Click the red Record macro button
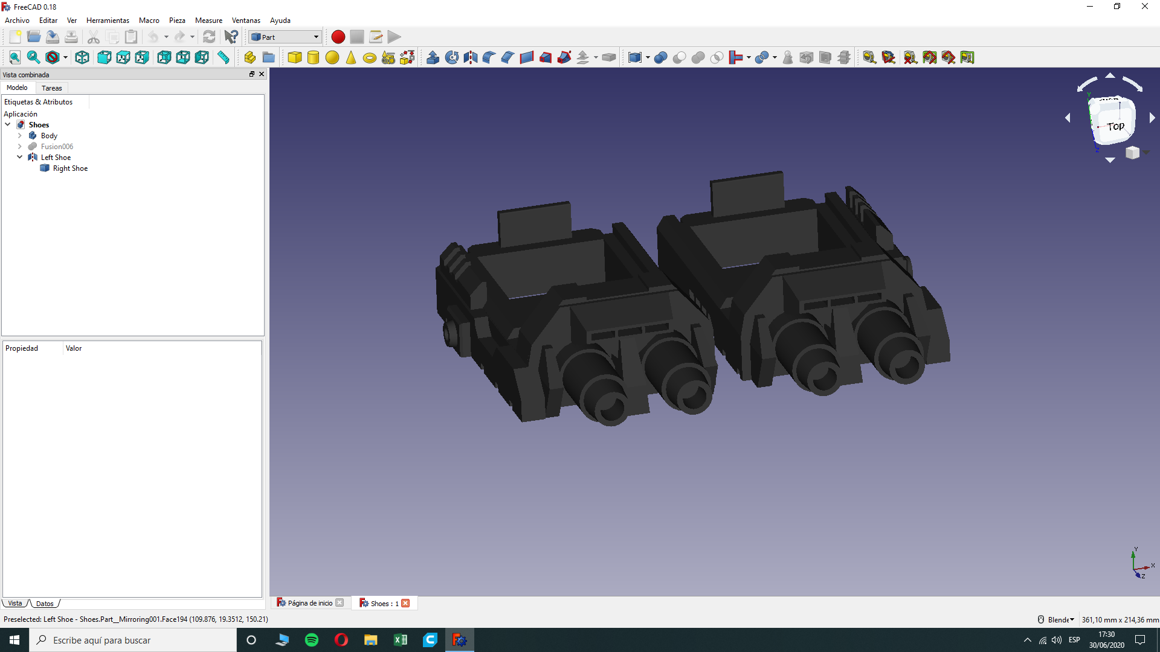The height and width of the screenshot is (652, 1160). (338, 37)
